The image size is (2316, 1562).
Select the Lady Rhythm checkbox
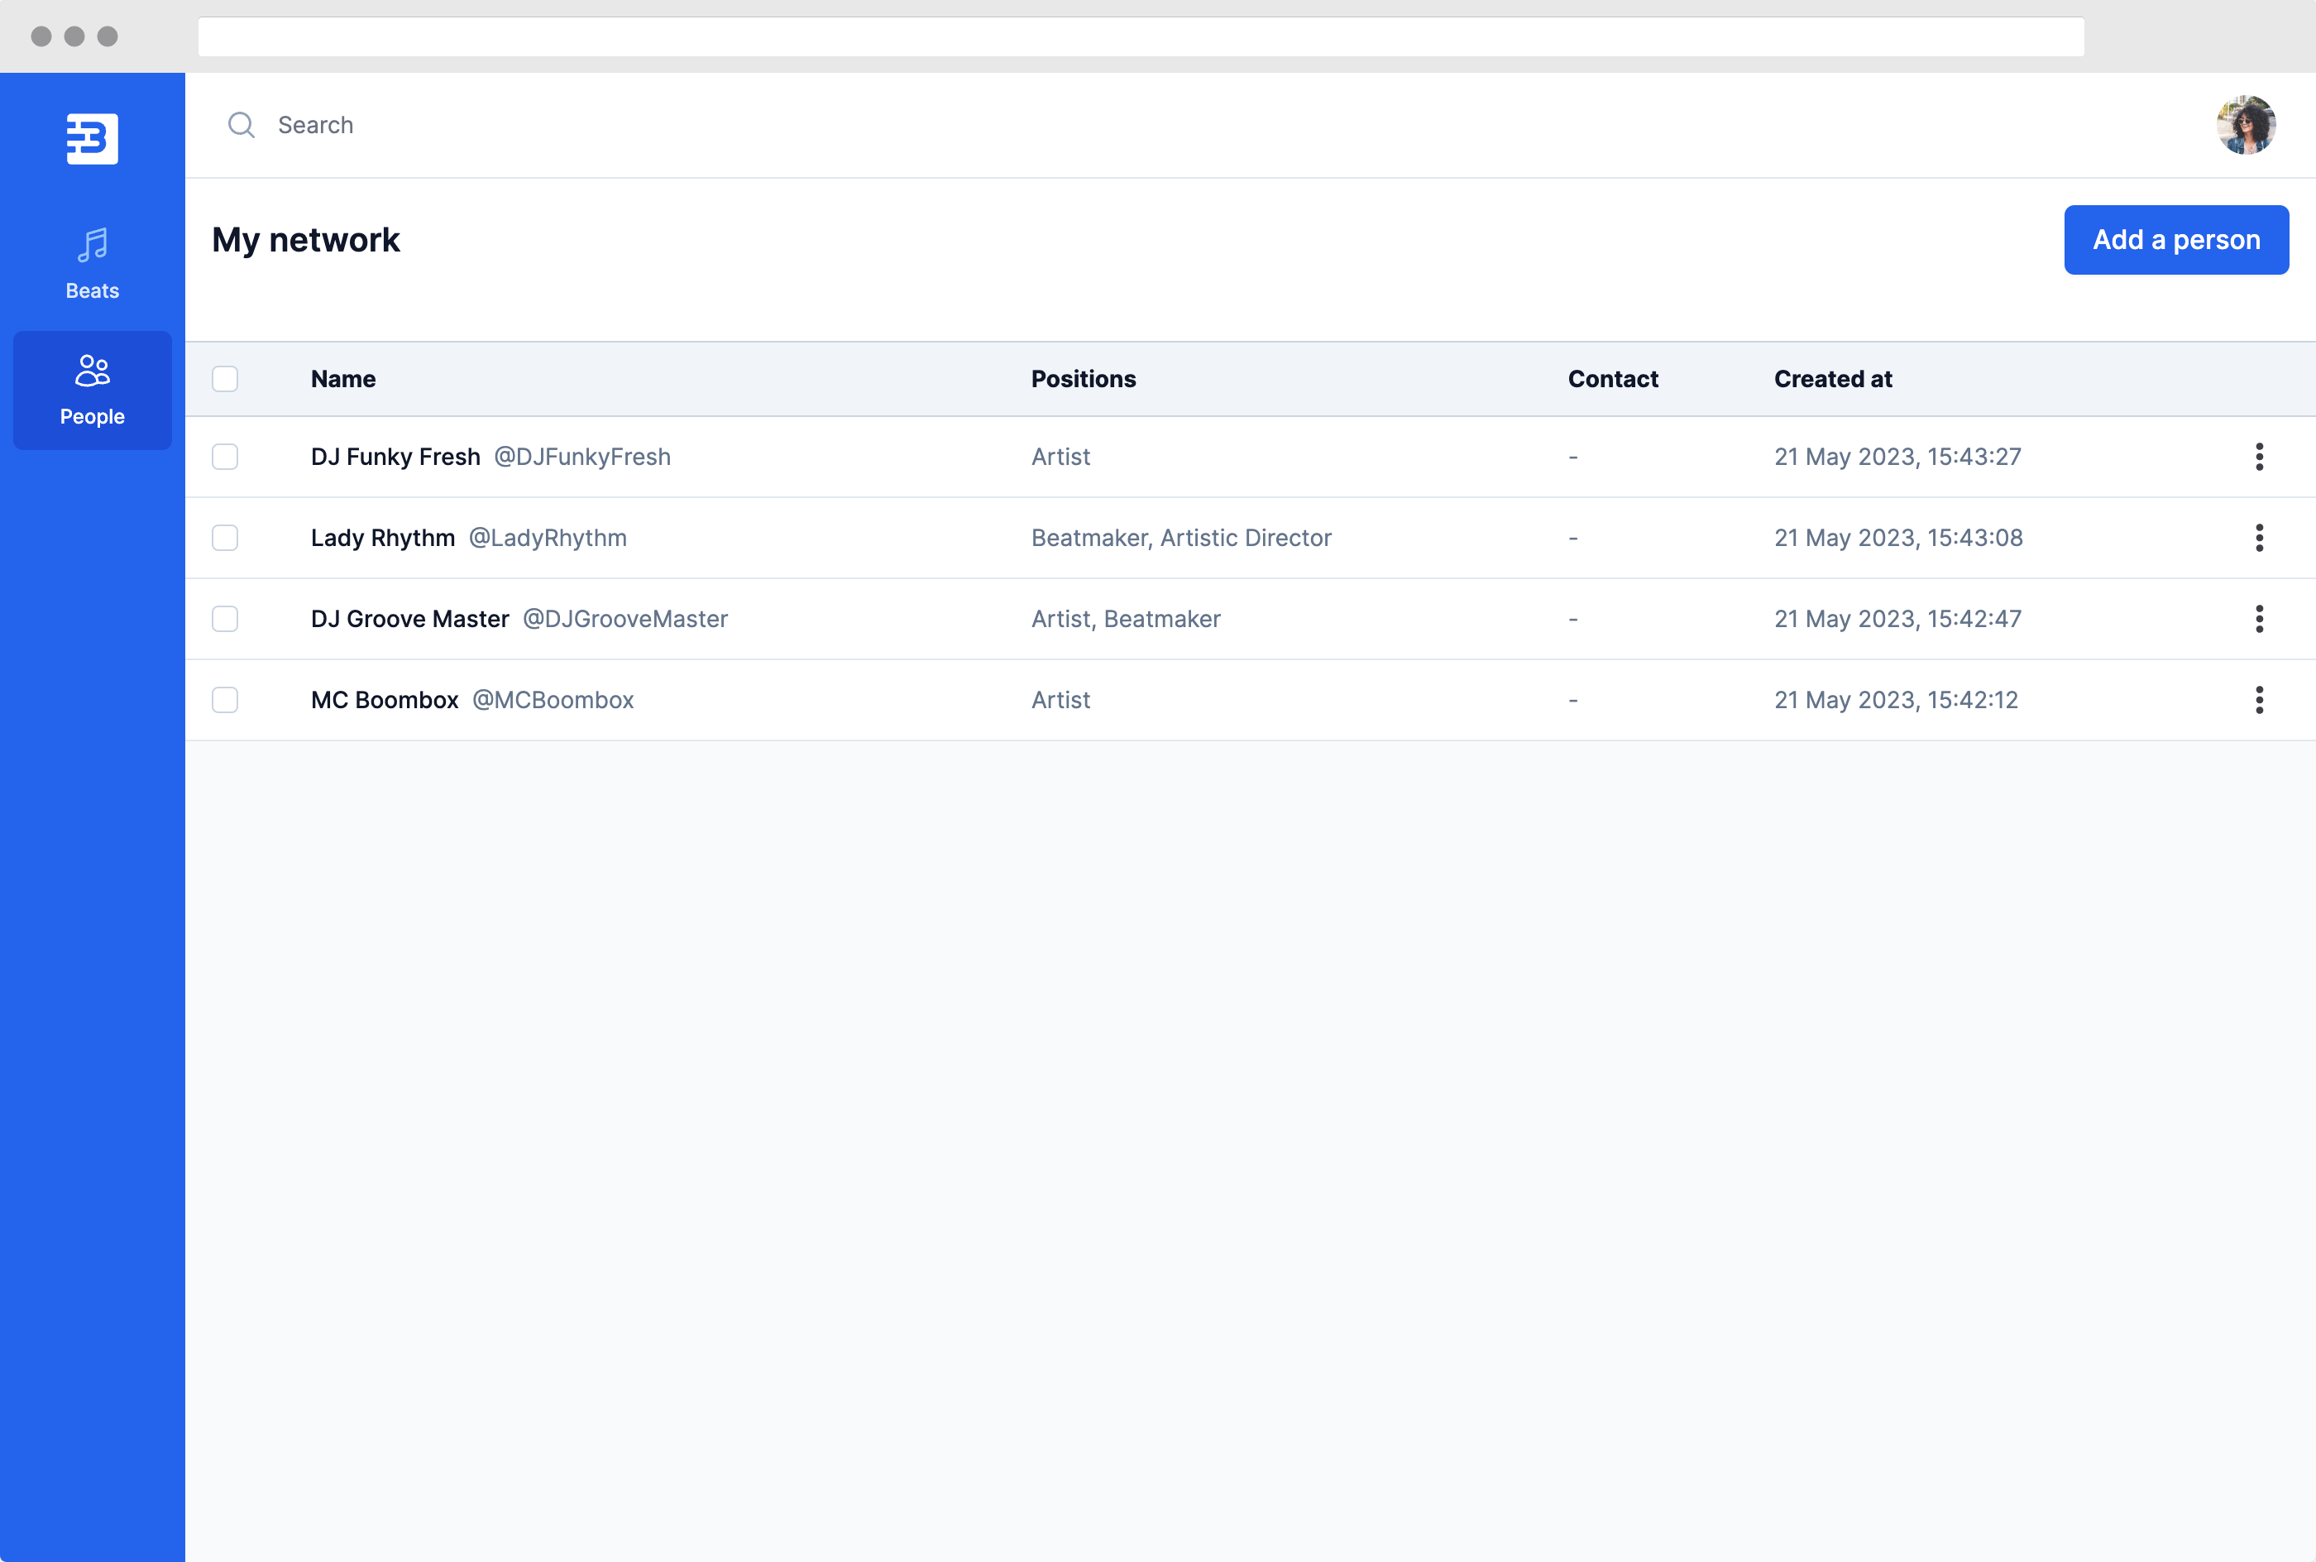coord(225,538)
